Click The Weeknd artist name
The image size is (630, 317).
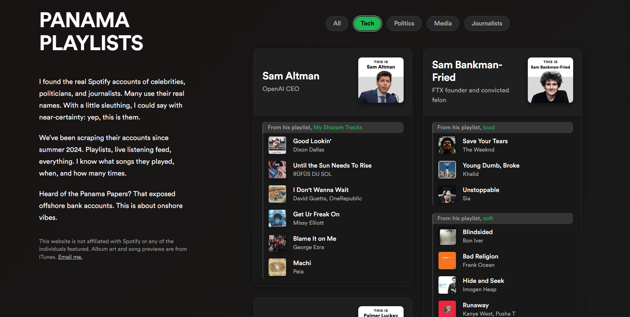pyautogui.click(x=478, y=150)
